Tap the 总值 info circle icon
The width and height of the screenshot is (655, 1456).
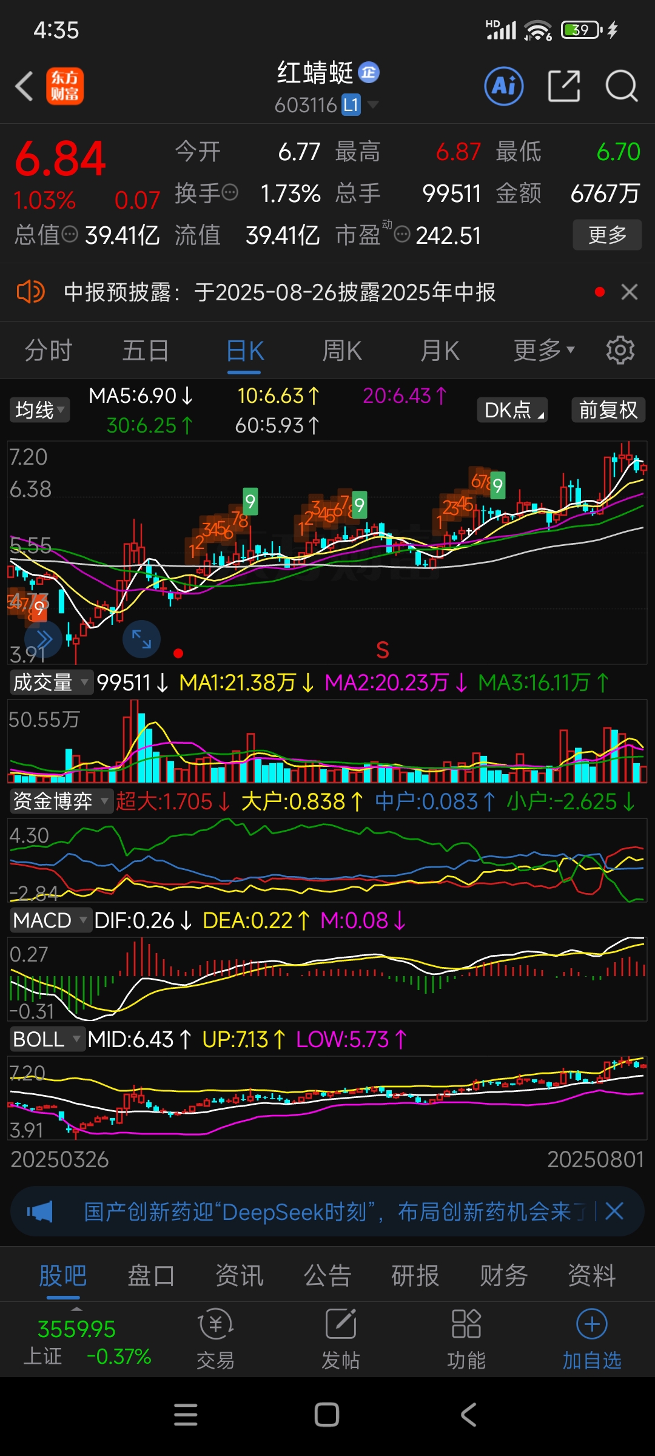click(x=70, y=234)
